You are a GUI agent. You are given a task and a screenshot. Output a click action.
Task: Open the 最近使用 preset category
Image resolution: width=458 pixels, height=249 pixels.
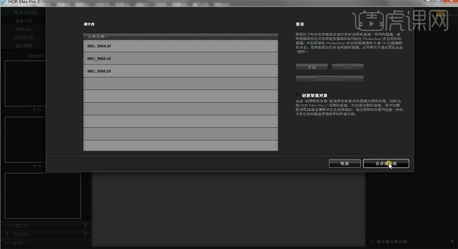point(24,46)
